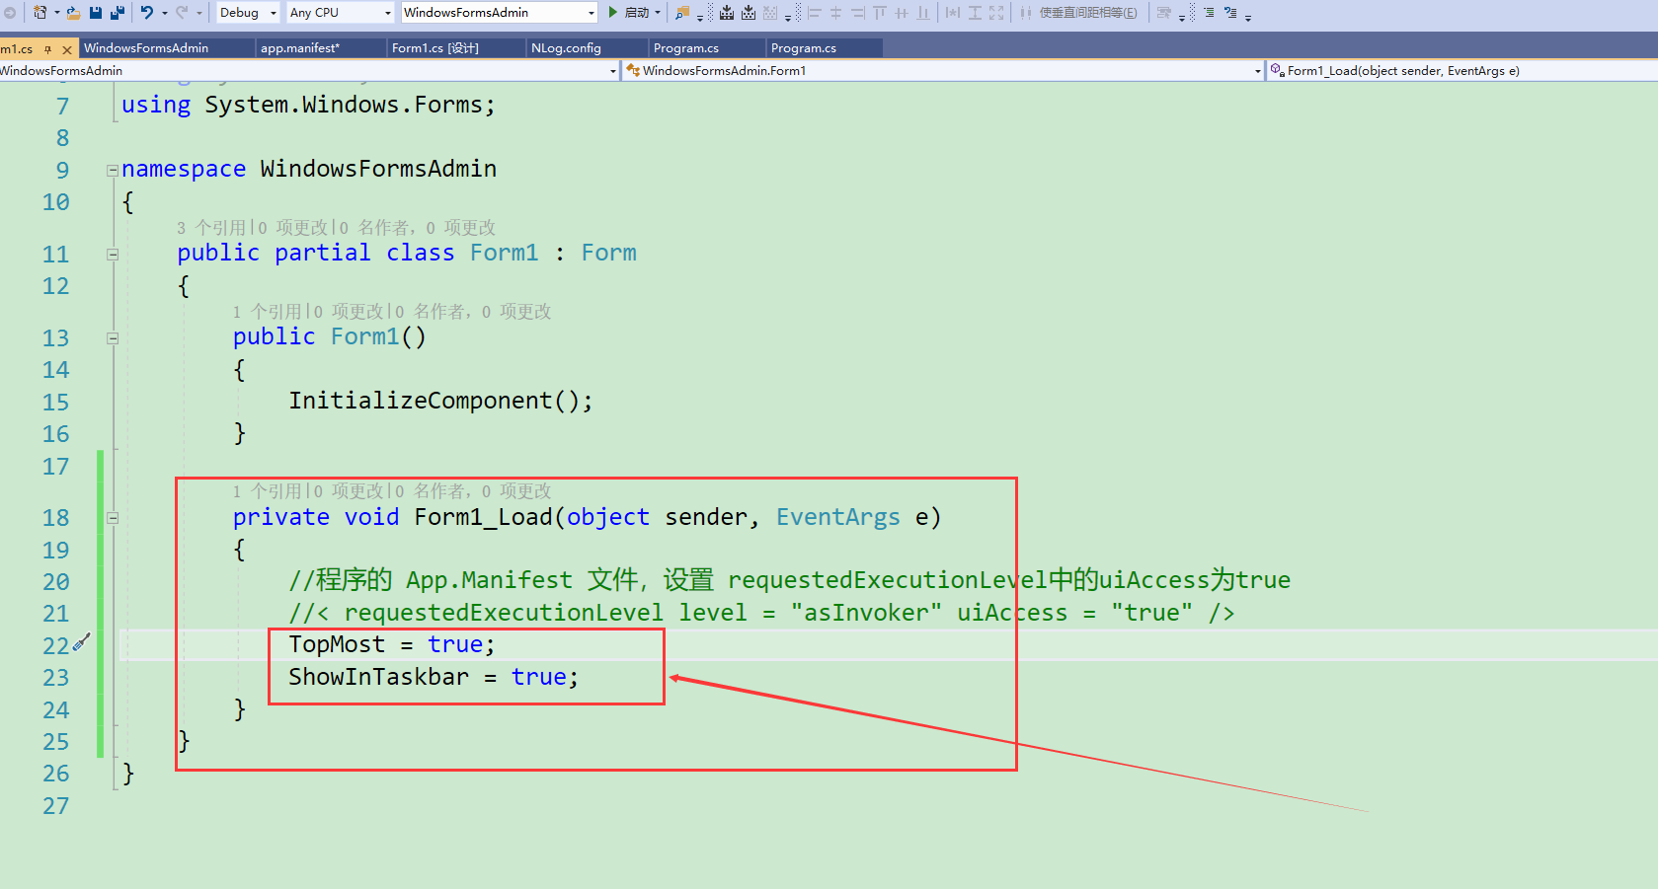Click the InitializeComponent(); code line
This screenshot has height=889, width=1658.
click(x=440, y=401)
